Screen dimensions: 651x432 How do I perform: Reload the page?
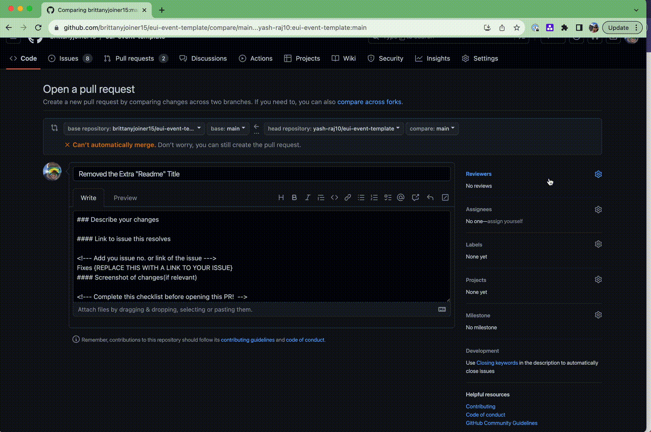pos(38,28)
